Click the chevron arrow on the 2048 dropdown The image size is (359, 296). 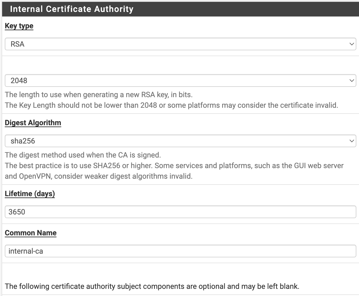[x=352, y=80]
